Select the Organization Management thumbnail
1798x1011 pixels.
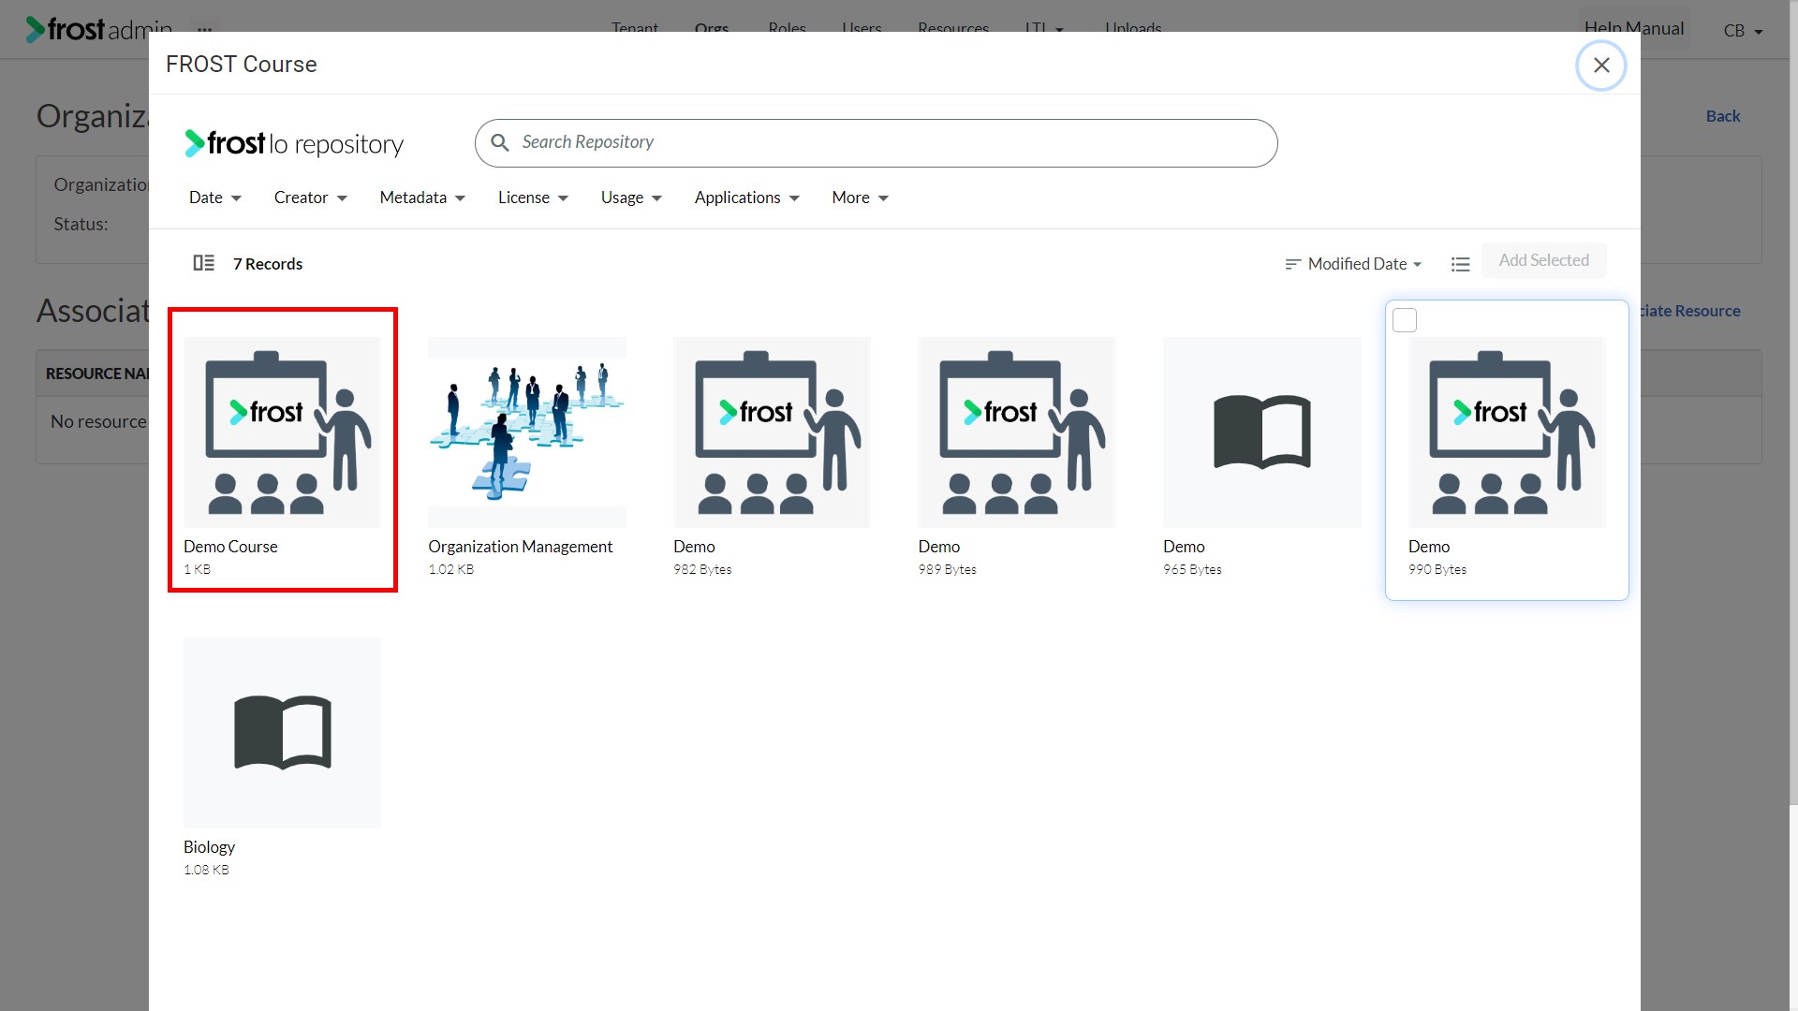(x=527, y=432)
